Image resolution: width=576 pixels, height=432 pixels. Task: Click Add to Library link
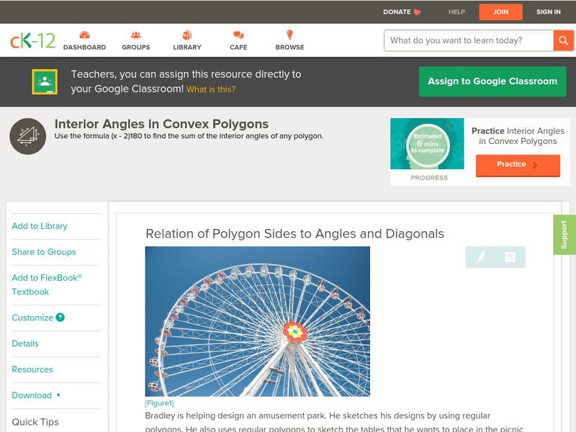(x=40, y=226)
